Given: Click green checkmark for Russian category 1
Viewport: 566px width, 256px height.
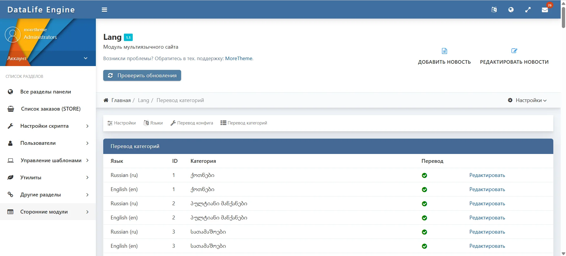Looking at the screenshot, I should click(424, 175).
